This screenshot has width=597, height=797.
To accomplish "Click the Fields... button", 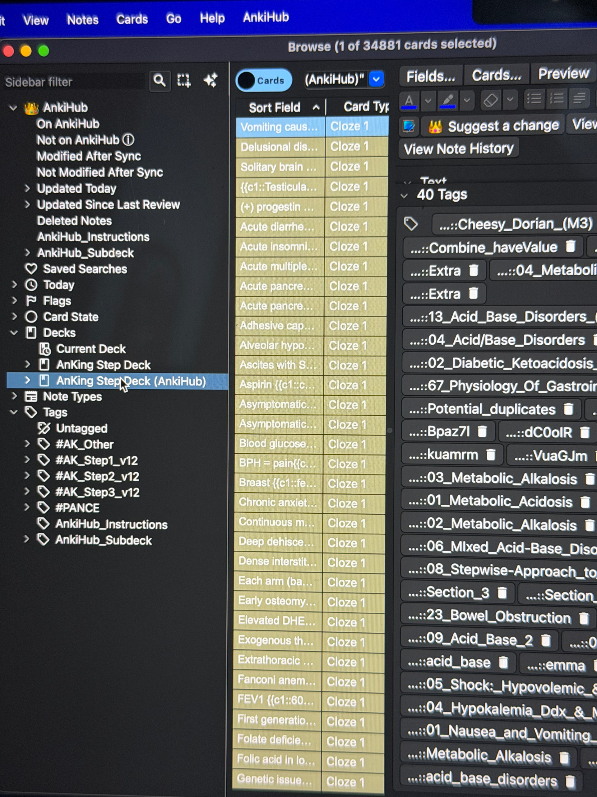I will tap(431, 76).
